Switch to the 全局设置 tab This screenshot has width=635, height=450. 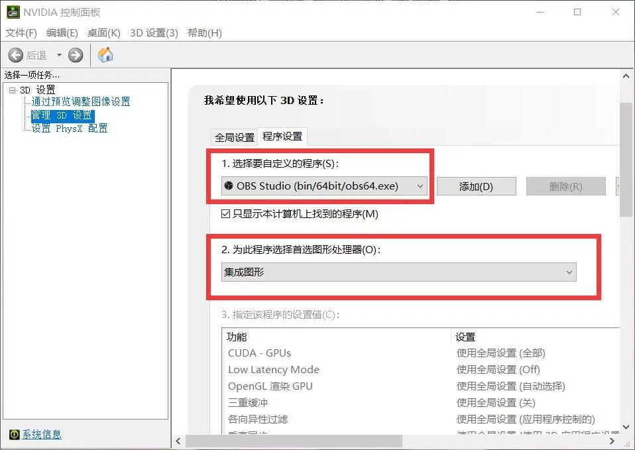pos(235,138)
